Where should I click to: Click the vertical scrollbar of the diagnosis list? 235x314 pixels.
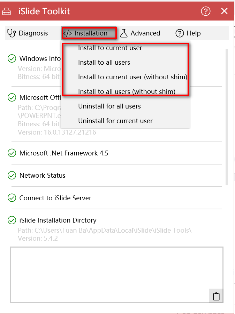227,117
